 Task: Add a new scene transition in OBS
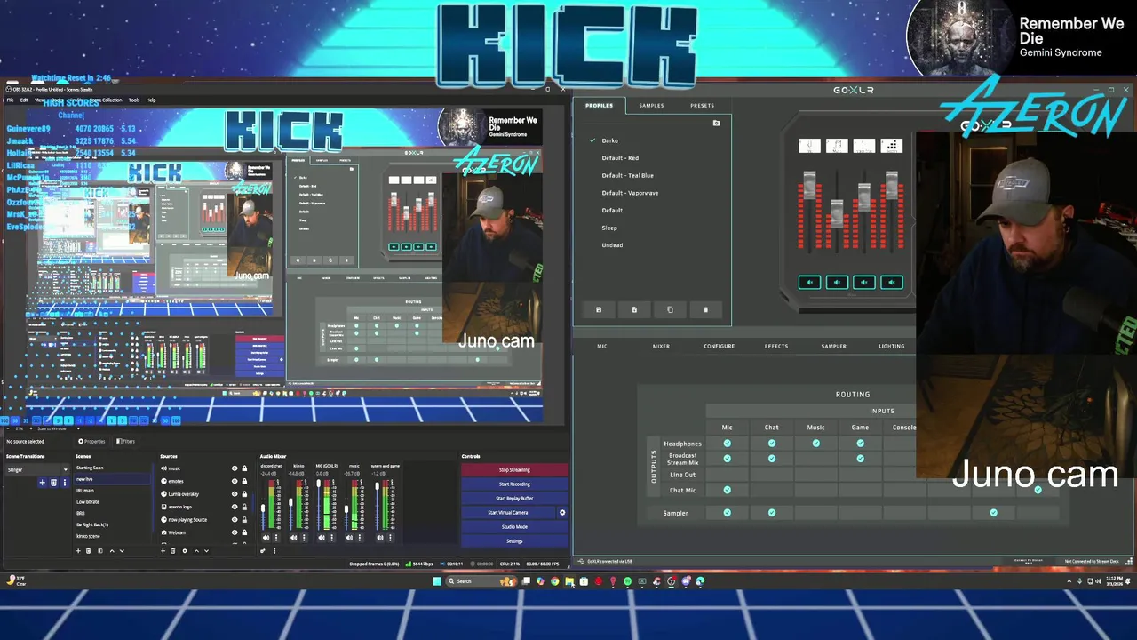tap(42, 483)
